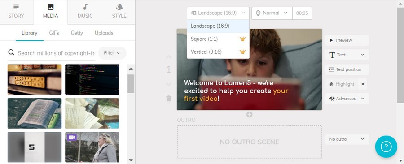Add a scene with plus icon
404x164 pixels.
(x=249, y=115)
